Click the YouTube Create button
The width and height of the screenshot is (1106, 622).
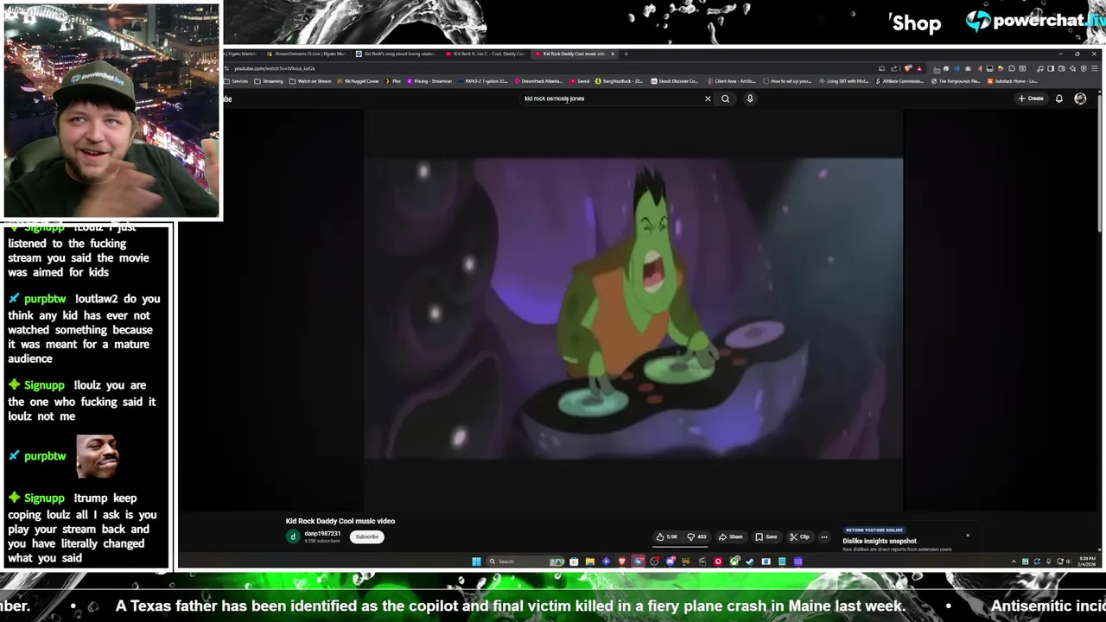coord(1031,98)
